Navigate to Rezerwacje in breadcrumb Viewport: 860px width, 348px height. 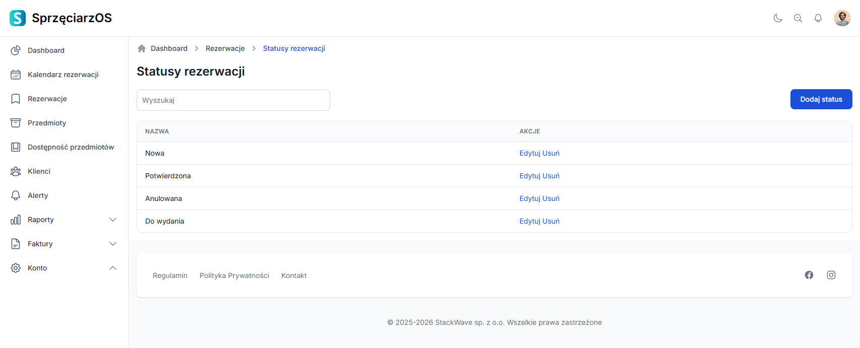click(x=225, y=48)
